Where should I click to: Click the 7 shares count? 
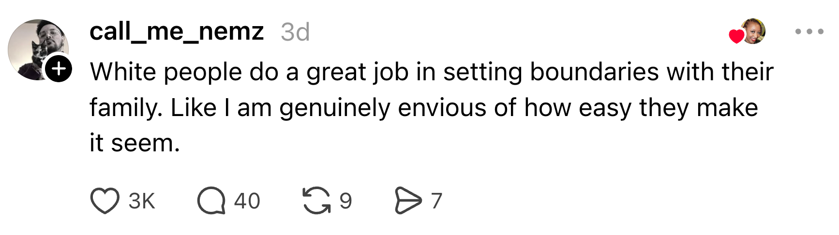[x=436, y=201]
